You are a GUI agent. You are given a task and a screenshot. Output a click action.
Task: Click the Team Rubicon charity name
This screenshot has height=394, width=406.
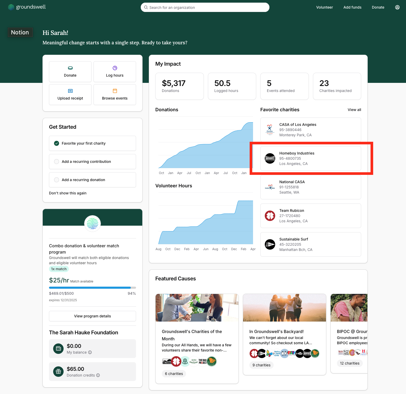point(292,211)
